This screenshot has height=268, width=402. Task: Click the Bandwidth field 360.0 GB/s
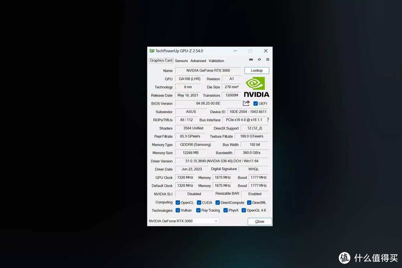(252, 153)
